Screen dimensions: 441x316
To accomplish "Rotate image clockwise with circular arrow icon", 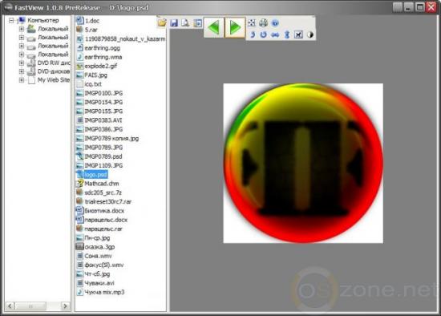I will click(x=263, y=34).
